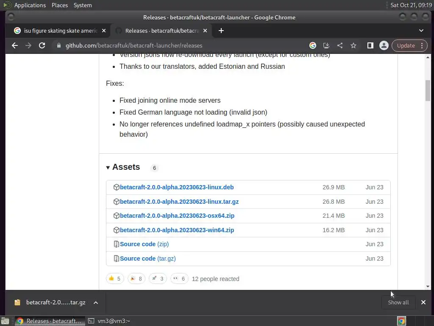The width and height of the screenshot is (434, 326).
Task: Expand download item options chevron
Action: coord(96,302)
